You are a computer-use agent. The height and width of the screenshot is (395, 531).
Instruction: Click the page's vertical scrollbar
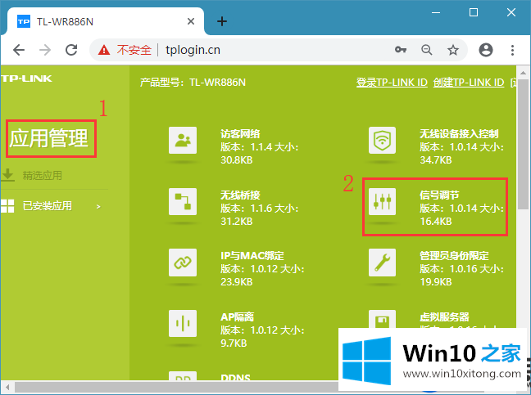[x=522, y=164]
